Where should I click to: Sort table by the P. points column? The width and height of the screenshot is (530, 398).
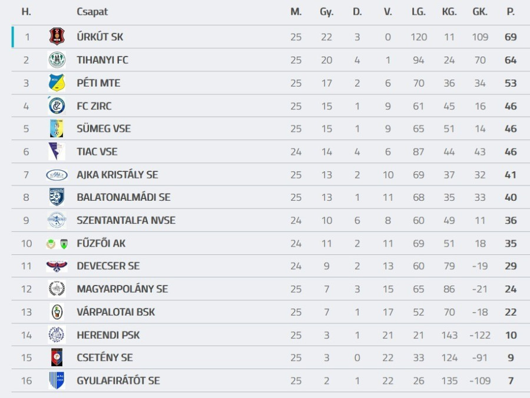pos(511,12)
